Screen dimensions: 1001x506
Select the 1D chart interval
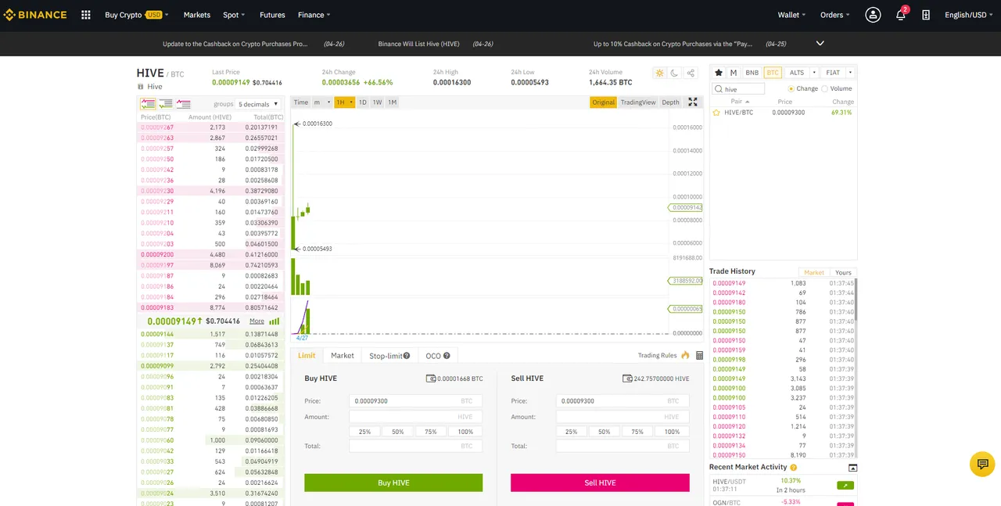tap(362, 102)
